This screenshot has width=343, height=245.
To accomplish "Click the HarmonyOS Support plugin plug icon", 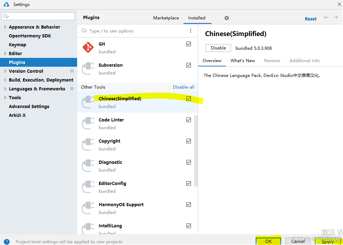I will click(x=88, y=208).
